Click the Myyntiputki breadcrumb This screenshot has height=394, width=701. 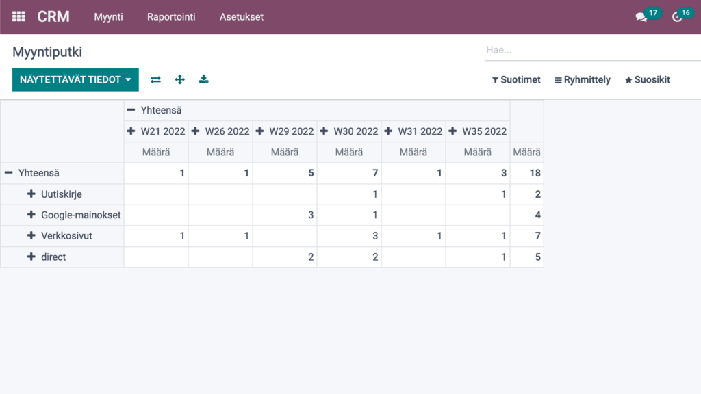45,51
